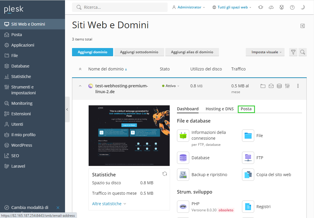Click Aggiungi dominio button
314x218 pixels.
pyautogui.click(x=92, y=52)
